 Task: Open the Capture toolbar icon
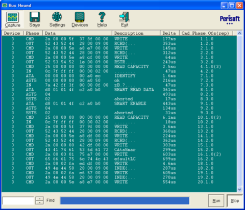[12, 17]
